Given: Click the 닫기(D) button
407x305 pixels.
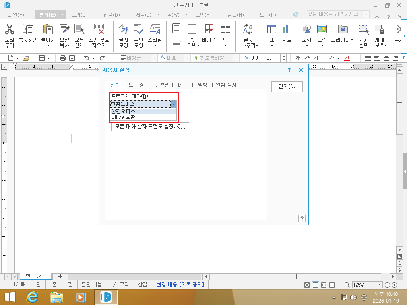Looking at the screenshot, I should click(287, 87).
